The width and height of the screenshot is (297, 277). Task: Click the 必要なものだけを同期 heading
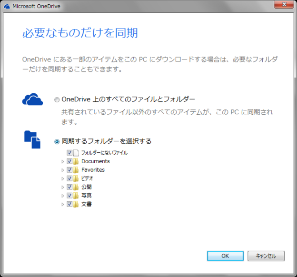point(80,33)
